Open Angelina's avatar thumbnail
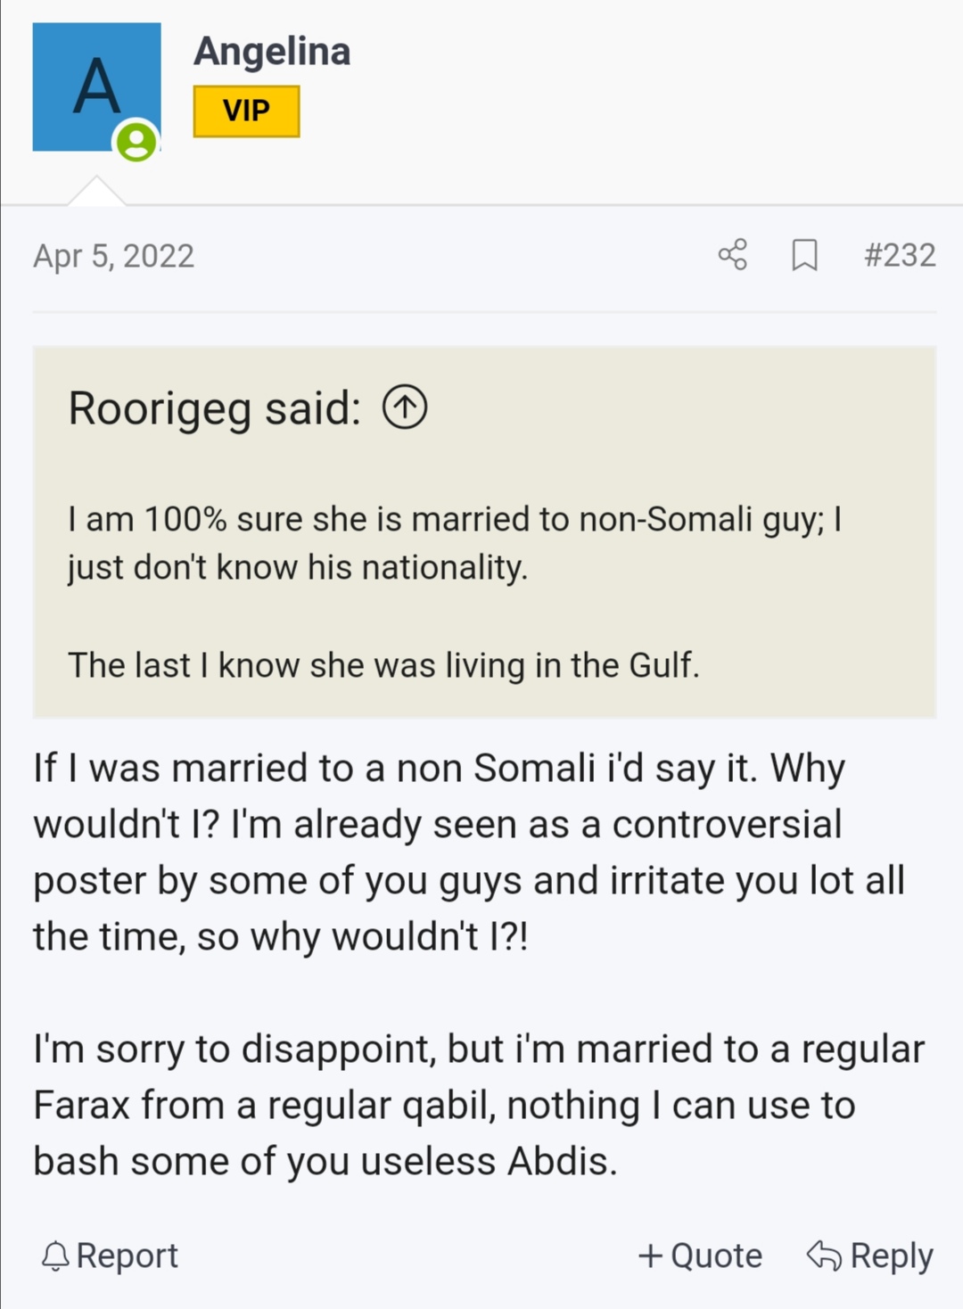The width and height of the screenshot is (963, 1309). pos(96,86)
